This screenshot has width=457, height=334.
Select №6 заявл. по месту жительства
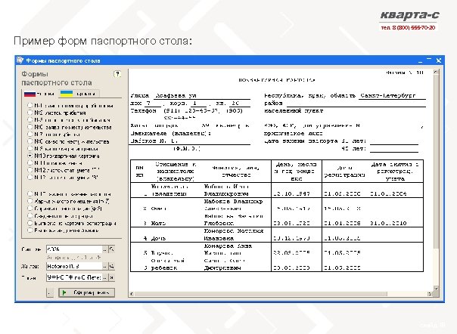pos(30,127)
